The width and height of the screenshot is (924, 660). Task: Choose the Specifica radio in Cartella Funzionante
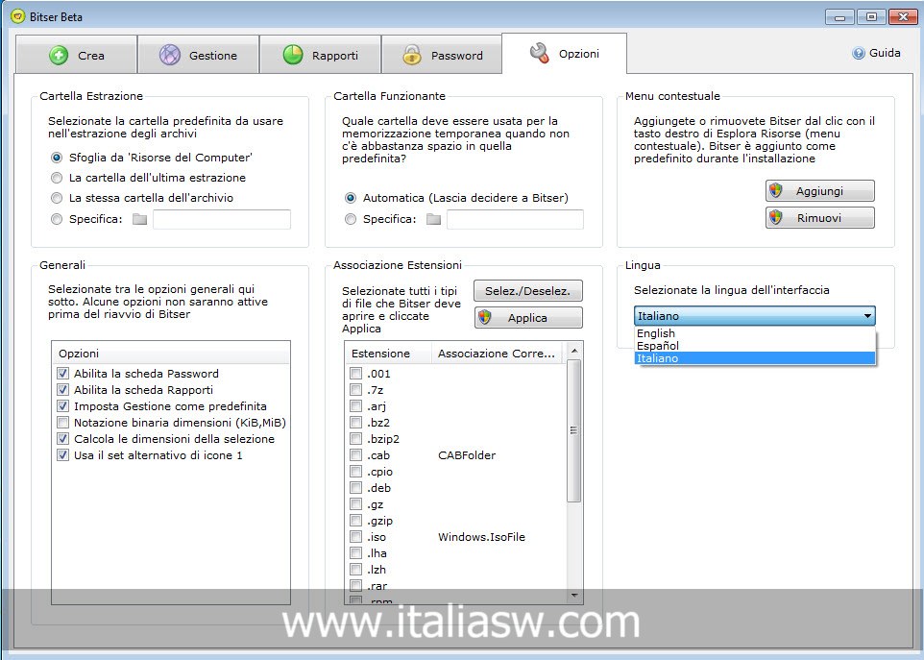tap(351, 219)
